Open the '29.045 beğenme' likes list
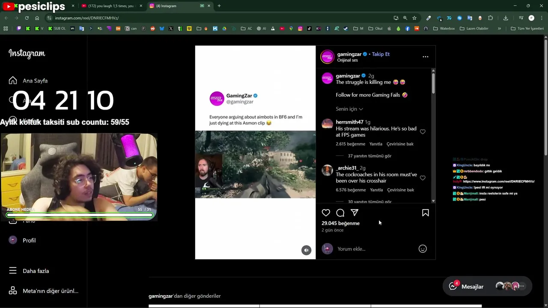548x308 pixels. pyautogui.click(x=340, y=223)
